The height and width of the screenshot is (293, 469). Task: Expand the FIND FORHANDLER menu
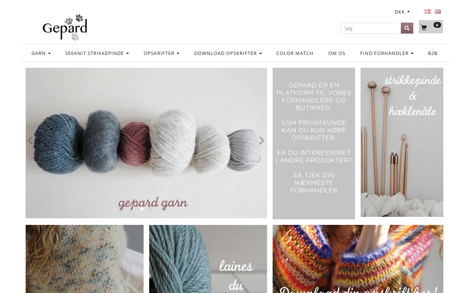pyautogui.click(x=387, y=53)
